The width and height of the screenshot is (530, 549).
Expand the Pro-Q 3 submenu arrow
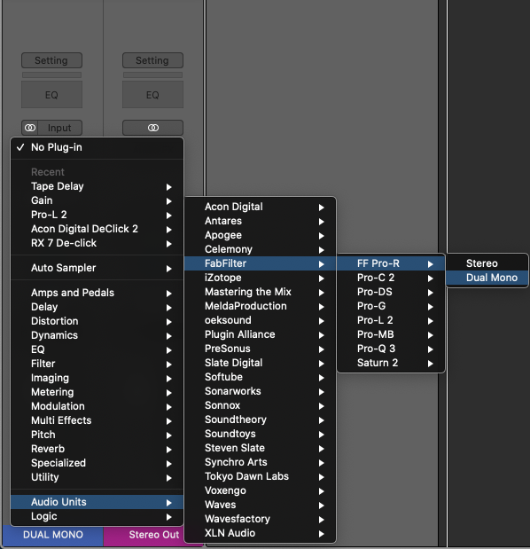[x=431, y=349]
